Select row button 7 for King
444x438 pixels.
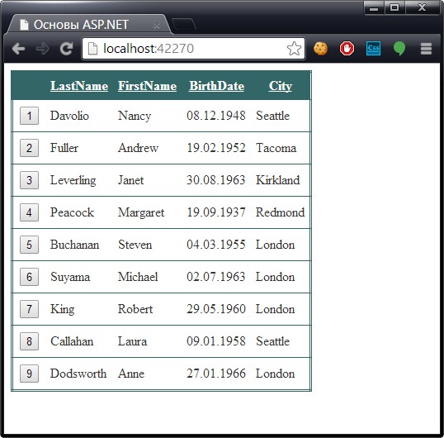tap(29, 309)
